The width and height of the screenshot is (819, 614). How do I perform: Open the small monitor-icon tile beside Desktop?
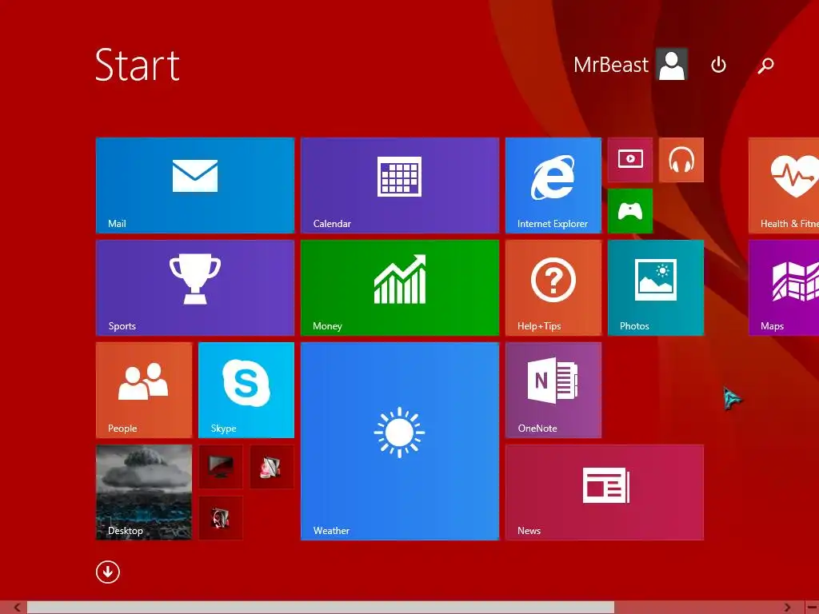point(221,467)
